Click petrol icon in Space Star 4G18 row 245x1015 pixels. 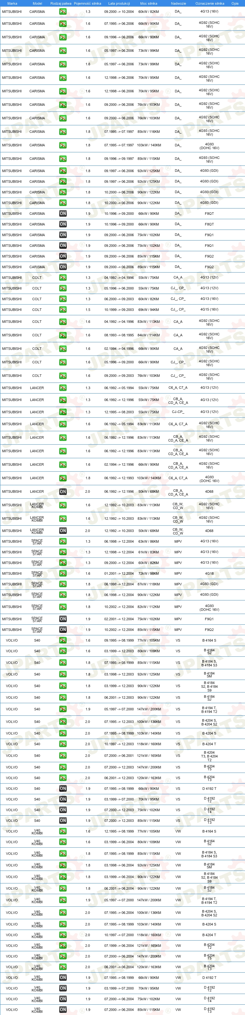[63, 574]
